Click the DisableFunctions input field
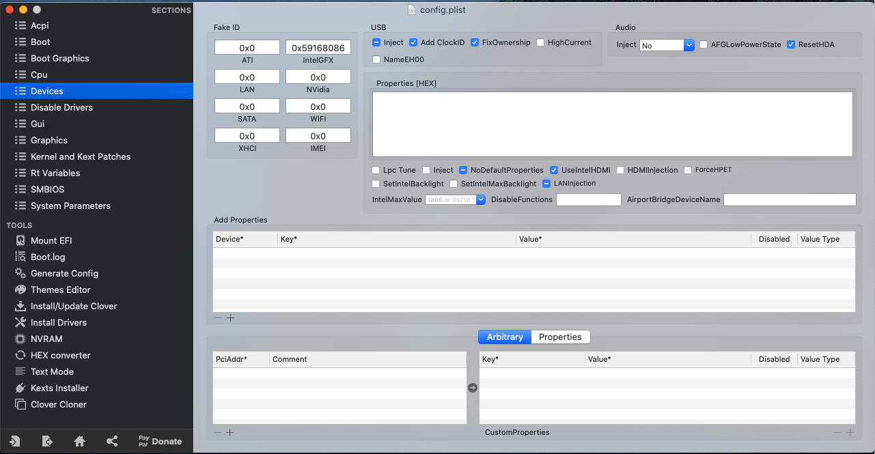The height and width of the screenshot is (454, 875). click(x=589, y=200)
